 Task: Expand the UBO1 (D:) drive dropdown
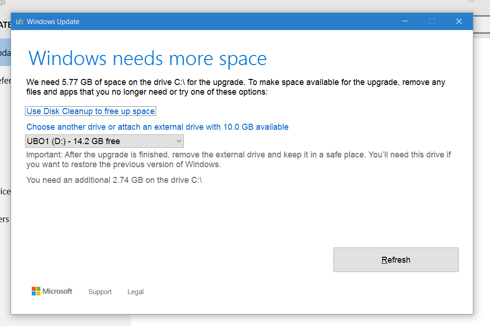click(x=104, y=141)
